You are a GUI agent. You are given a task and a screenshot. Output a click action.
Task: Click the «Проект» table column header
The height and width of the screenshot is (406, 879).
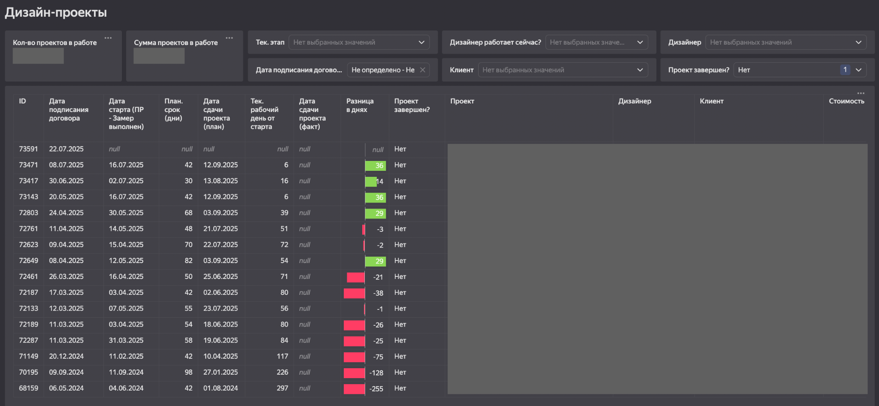(462, 101)
